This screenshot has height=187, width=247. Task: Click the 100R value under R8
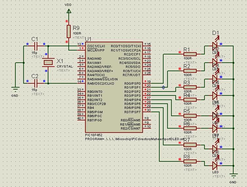click(x=187, y=166)
